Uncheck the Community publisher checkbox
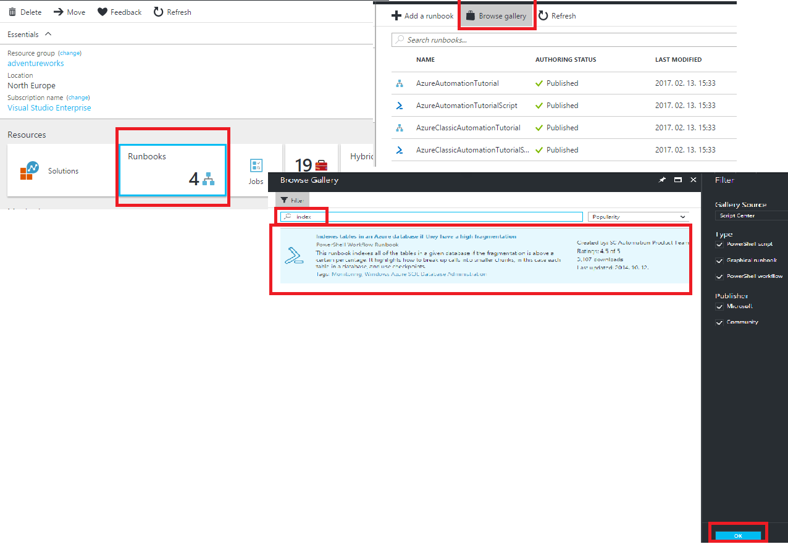 point(719,322)
